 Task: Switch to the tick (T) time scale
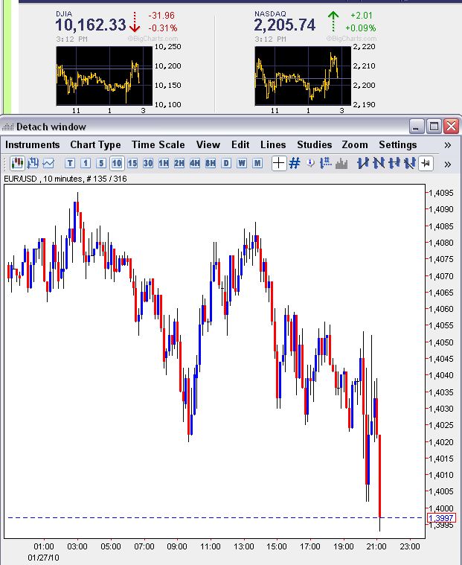(70, 164)
